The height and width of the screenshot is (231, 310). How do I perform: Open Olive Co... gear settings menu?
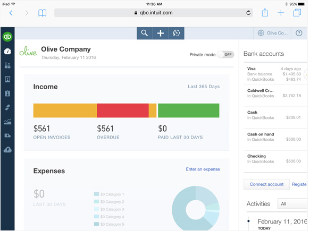(x=272, y=33)
